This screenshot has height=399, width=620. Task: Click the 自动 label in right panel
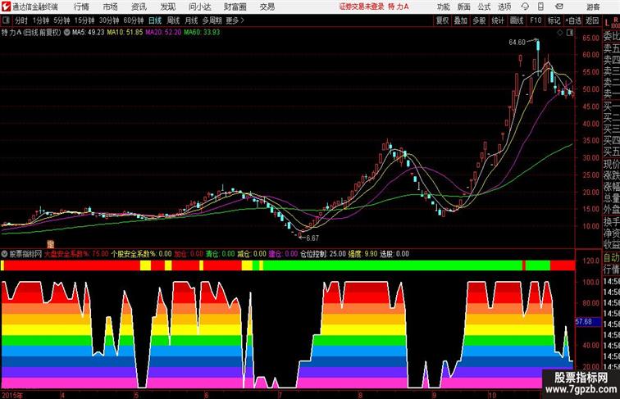coord(611,258)
